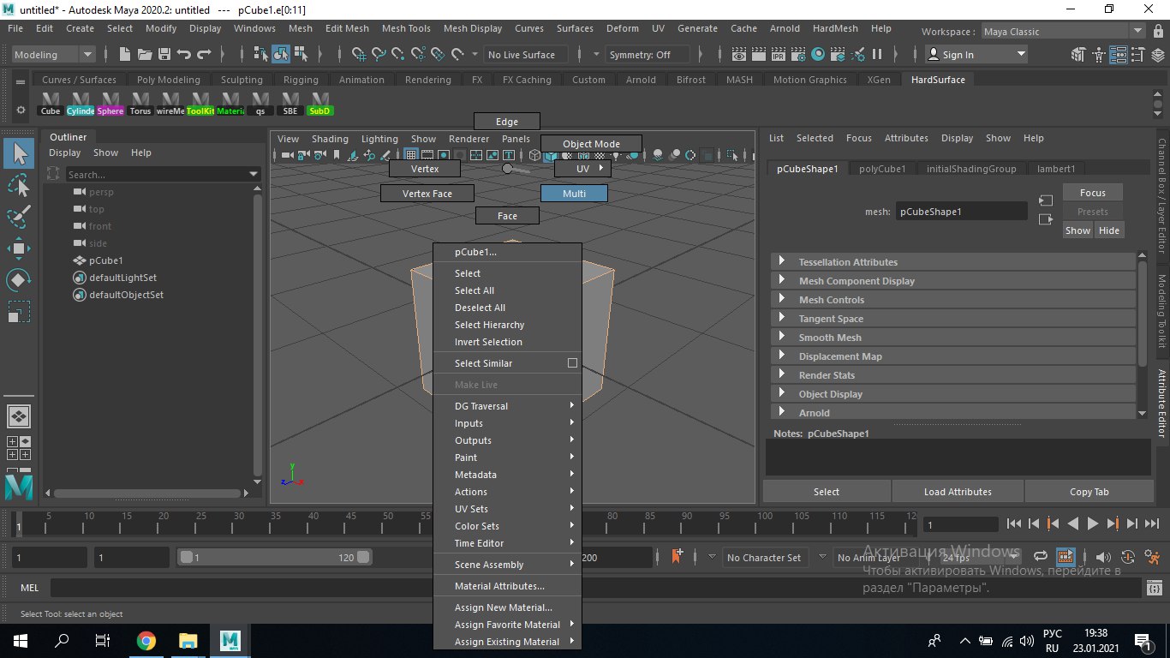The height and width of the screenshot is (658, 1170).
Task: Open the Workspace Maya Classic dropdown
Action: pos(1063,32)
